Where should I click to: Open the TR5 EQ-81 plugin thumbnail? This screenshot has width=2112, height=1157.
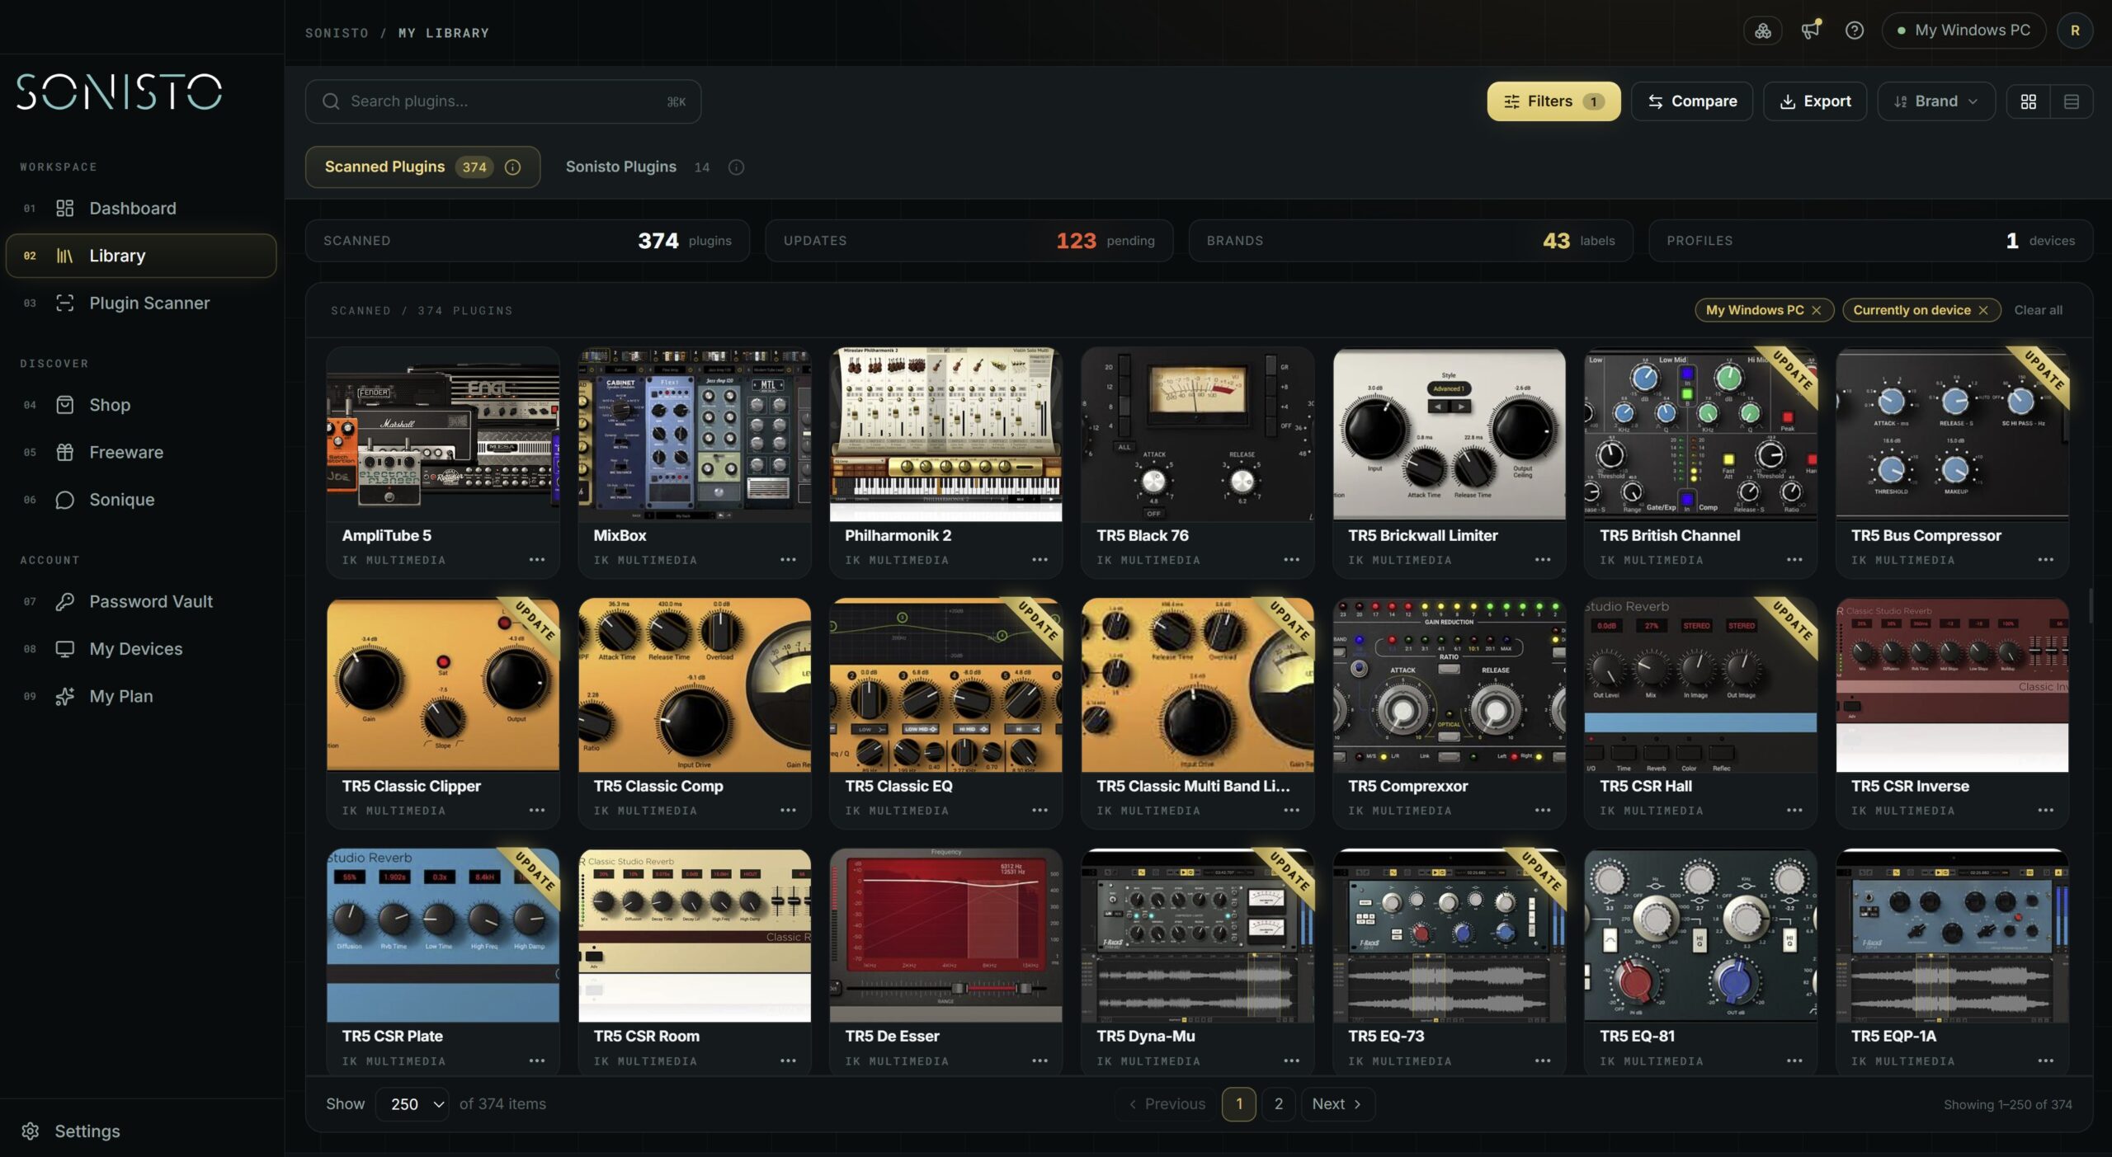(1700, 935)
